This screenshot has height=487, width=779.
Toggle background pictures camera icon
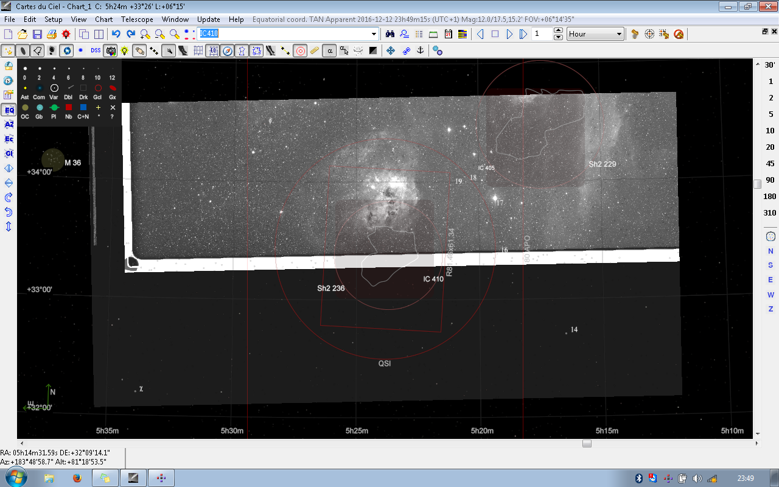point(110,51)
